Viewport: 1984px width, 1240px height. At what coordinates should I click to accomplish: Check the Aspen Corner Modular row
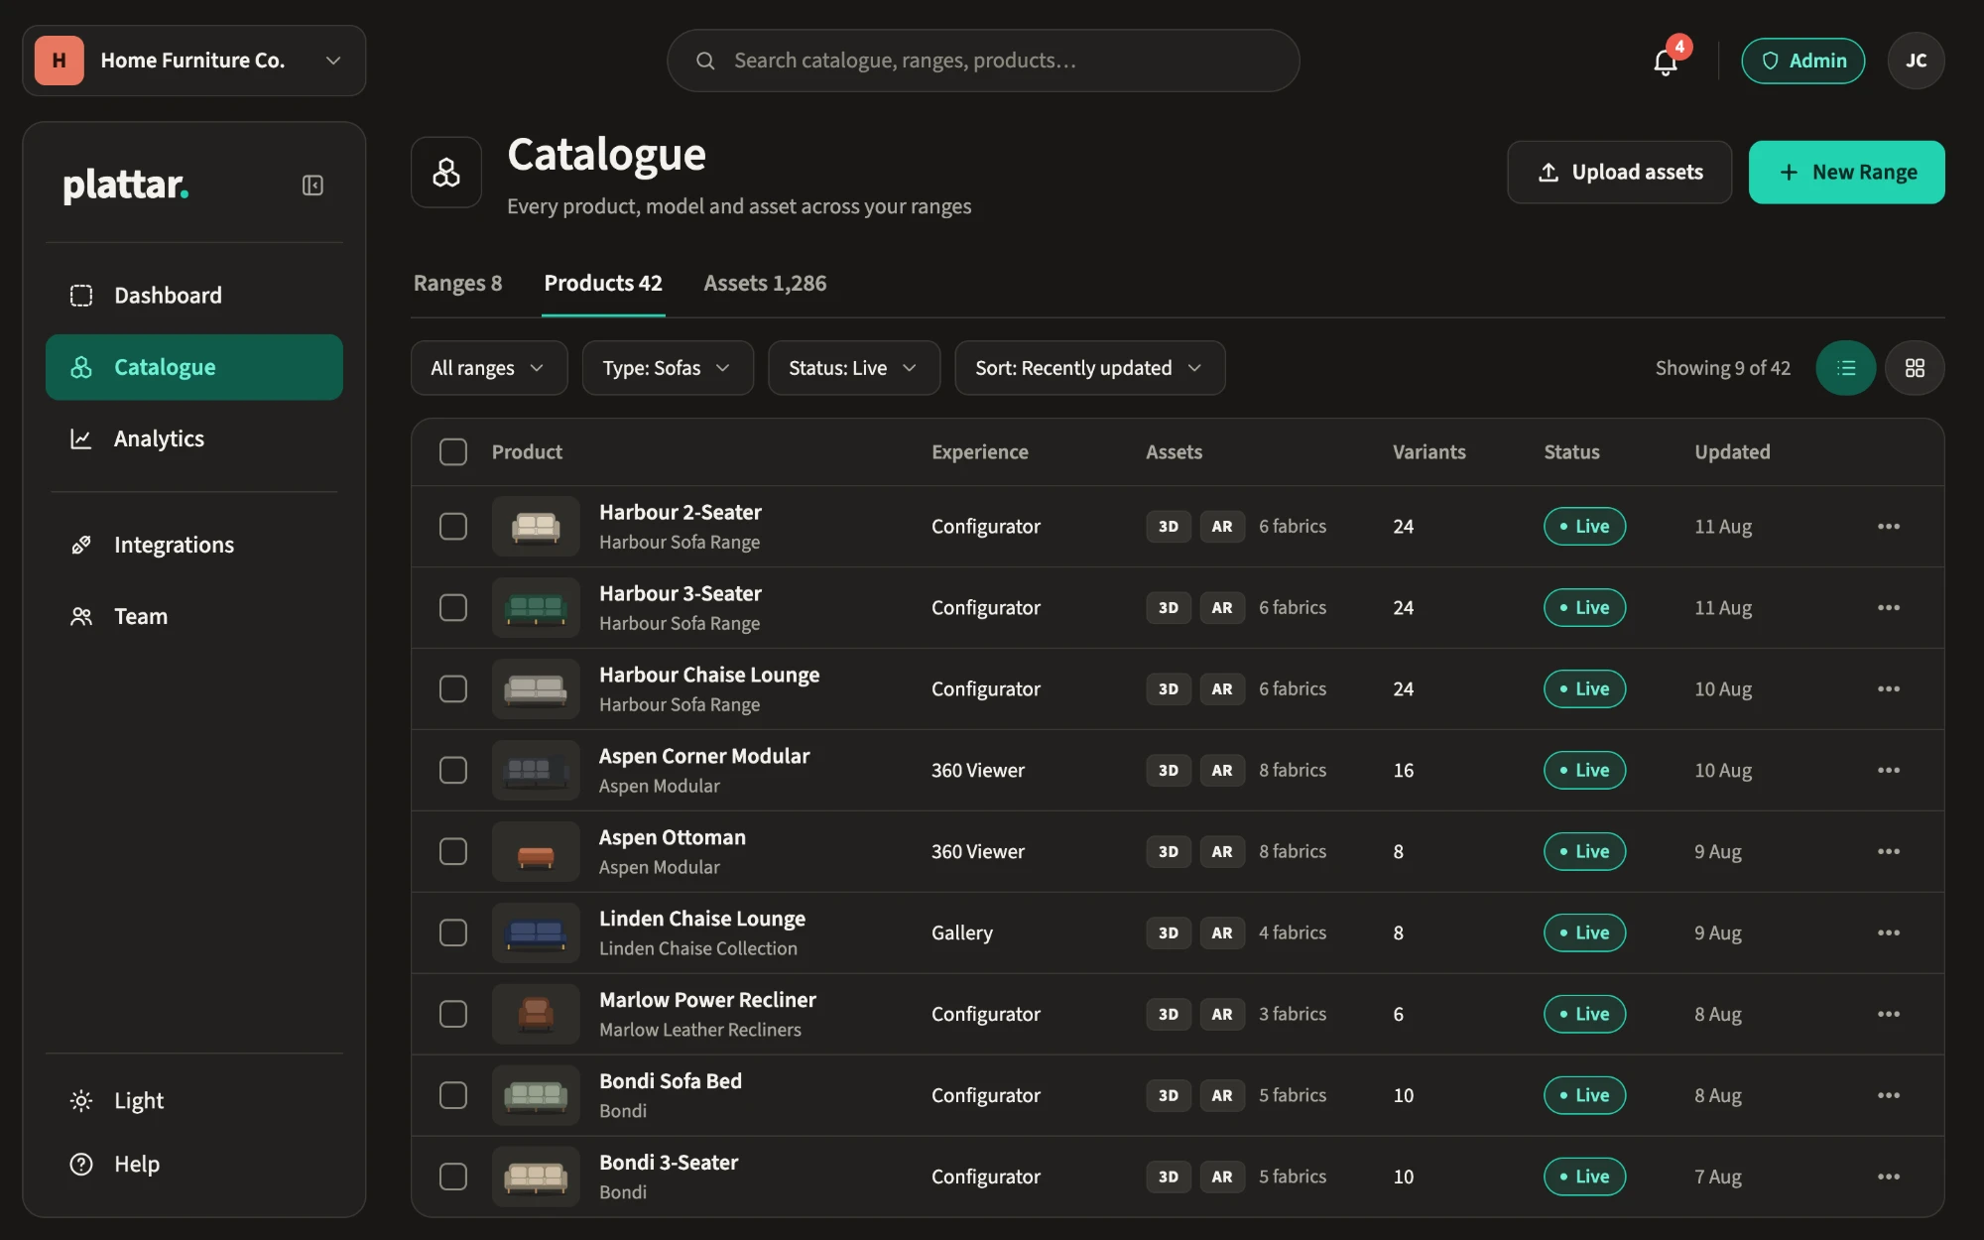click(453, 771)
